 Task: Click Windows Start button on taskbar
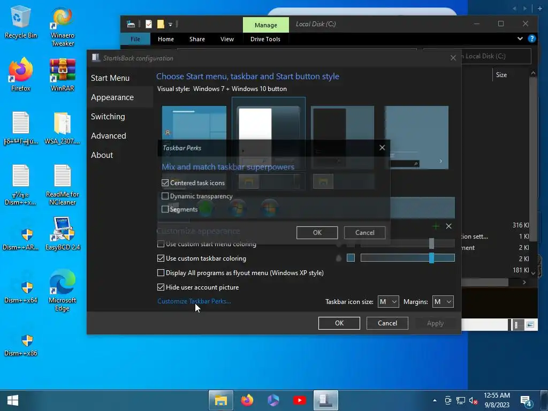coord(13,400)
